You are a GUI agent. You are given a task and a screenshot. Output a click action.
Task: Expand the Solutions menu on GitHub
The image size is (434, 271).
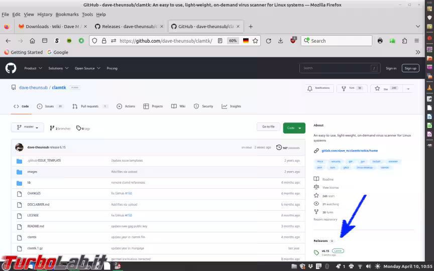point(58,68)
